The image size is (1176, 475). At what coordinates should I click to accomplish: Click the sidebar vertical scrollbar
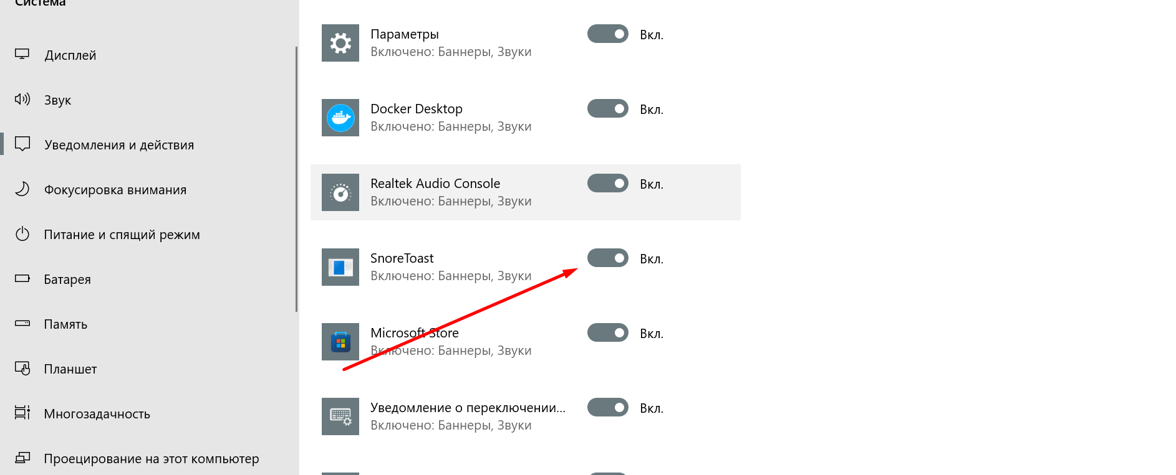click(x=297, y=179)
